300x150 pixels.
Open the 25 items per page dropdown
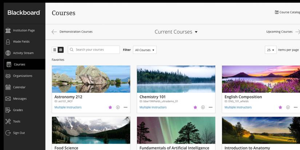click(x=271, y=50)
